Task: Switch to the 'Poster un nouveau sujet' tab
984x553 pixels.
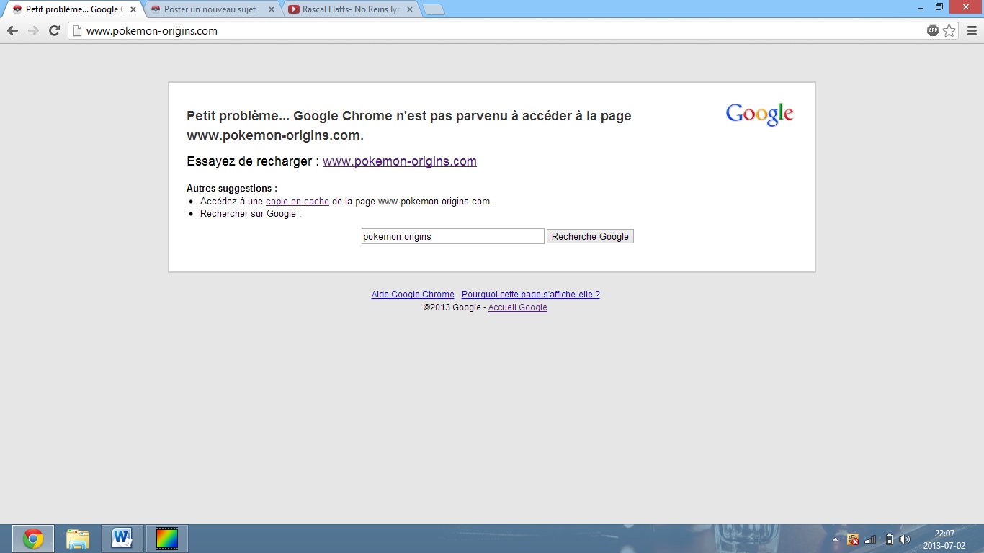Action: (x=213, y=9)
